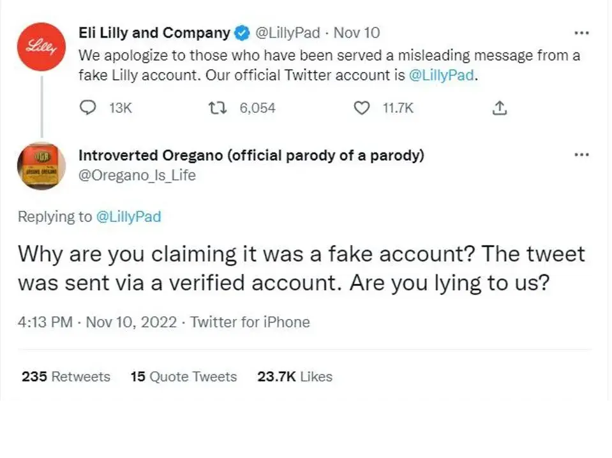Click the blue verified badge beside Eli Lilly
Image resolution: width=612 pixels, height=458 pixels.
tap(242, 33)
